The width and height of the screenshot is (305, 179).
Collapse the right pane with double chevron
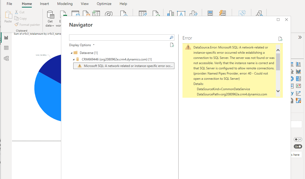(300, 37)
